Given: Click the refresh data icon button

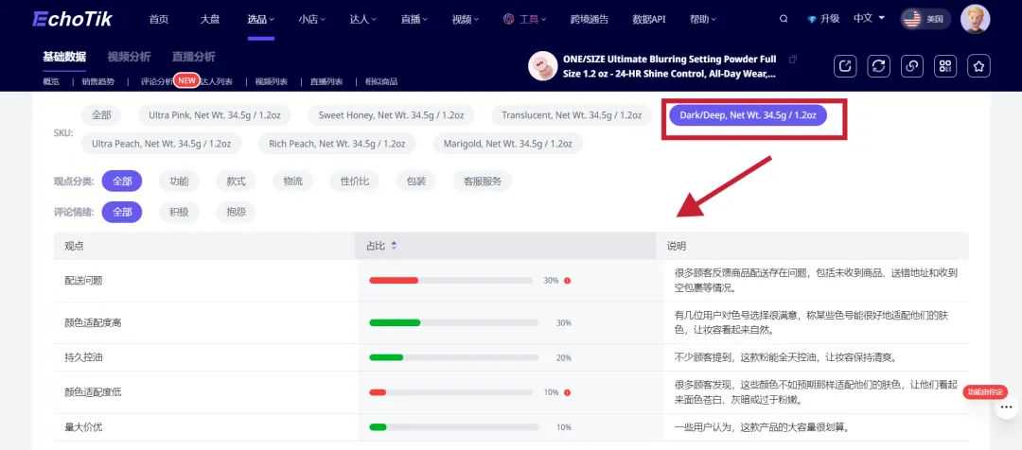Looking at the screenshot, I should 879,65.
